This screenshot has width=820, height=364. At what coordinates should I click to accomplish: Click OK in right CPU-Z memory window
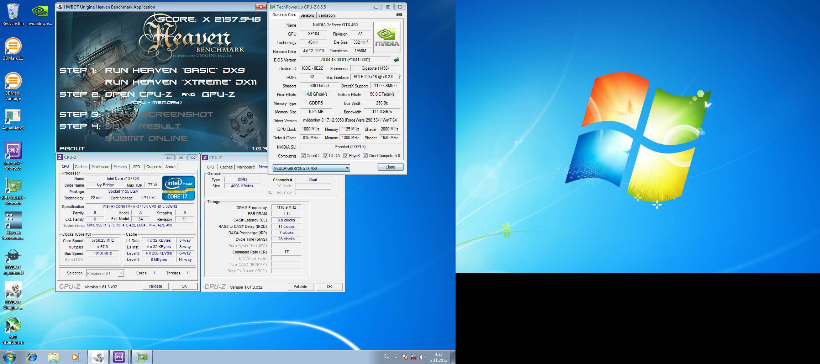point(329,287)
